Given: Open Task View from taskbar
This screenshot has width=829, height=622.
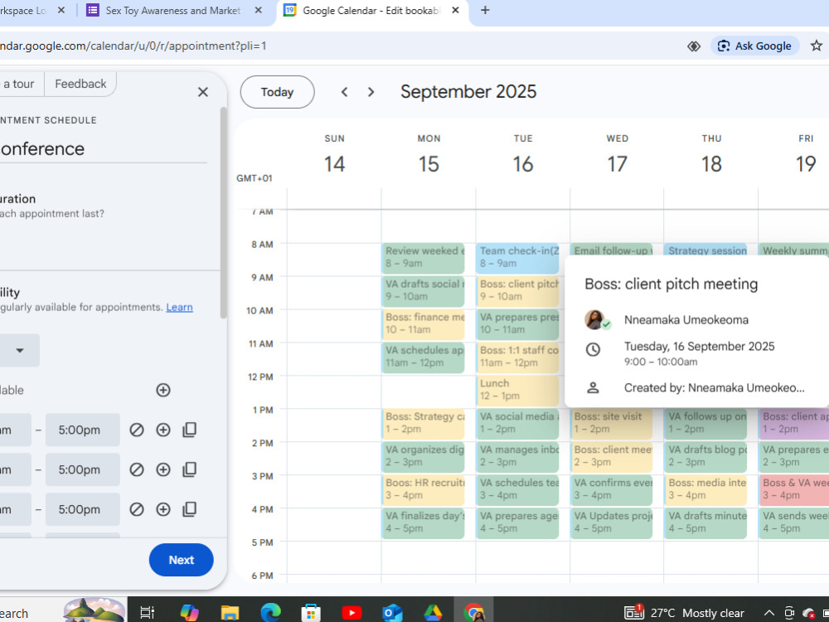Looking at the screenshot, I should (147, 613).
